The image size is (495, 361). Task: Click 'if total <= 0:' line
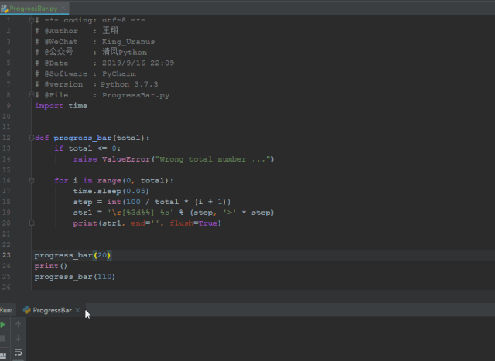[x=87, y=148]
